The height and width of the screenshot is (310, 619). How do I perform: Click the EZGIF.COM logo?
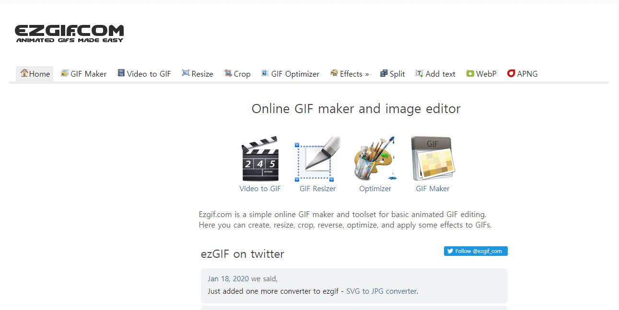(70, 33)
